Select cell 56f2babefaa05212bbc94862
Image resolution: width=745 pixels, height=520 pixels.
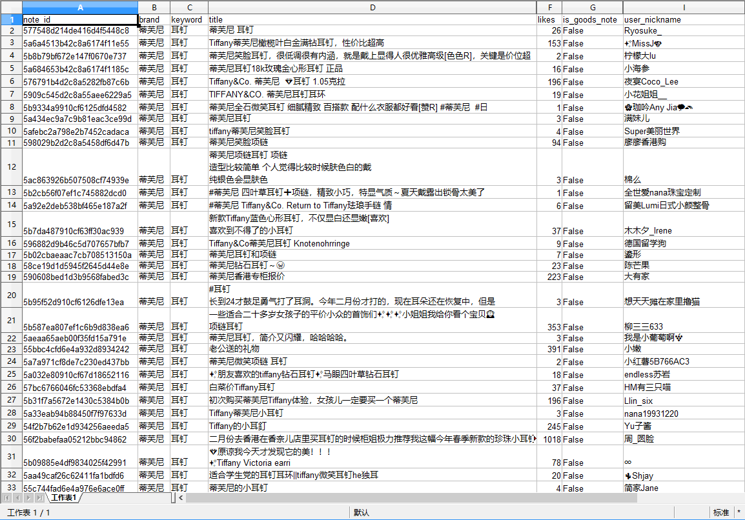click(x=80, y=439)
